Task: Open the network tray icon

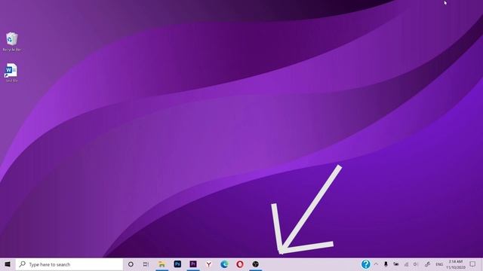Action: pyautogui.click(x=406, y=264)
